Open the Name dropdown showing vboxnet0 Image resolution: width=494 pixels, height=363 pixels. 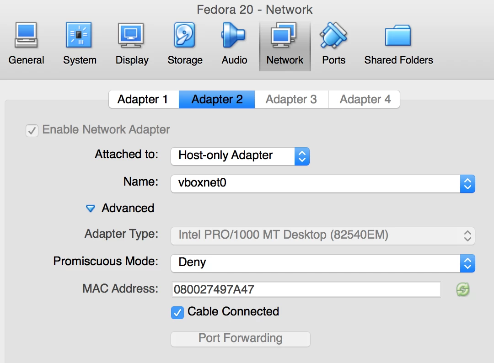pos(323,183)
